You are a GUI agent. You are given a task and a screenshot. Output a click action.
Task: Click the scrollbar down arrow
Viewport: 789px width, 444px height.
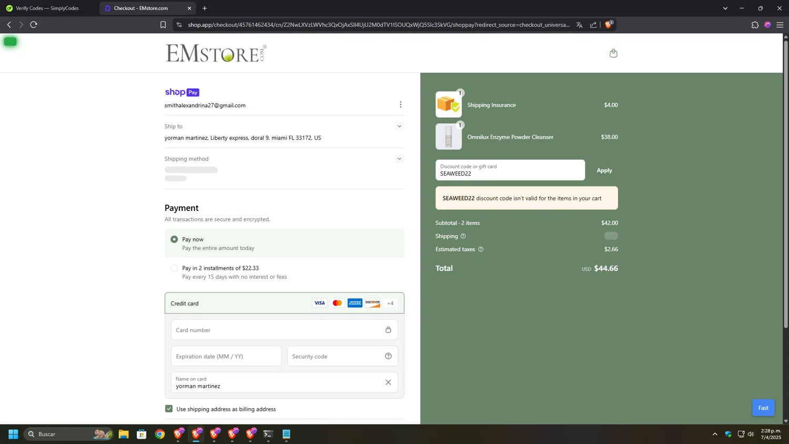[786, 421]
